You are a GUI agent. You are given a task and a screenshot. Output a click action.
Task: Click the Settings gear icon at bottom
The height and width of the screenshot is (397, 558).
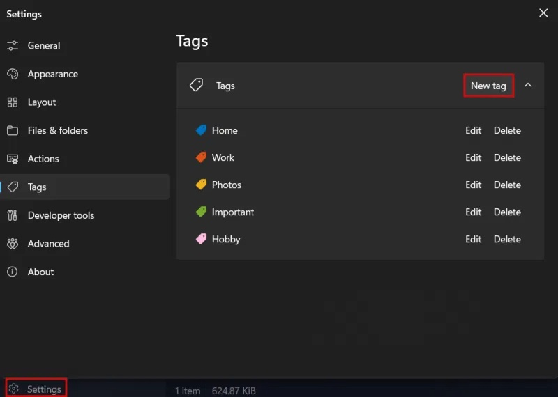pos(13,389)
